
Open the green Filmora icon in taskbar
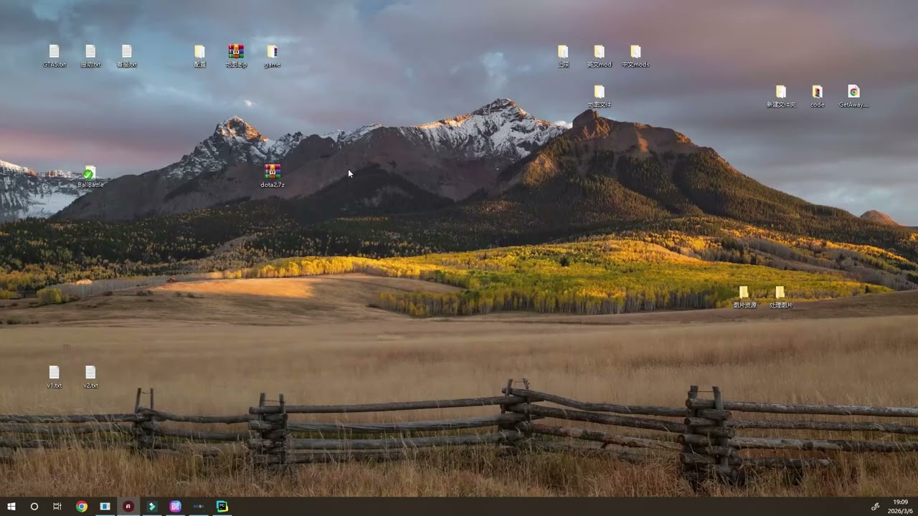151,507
